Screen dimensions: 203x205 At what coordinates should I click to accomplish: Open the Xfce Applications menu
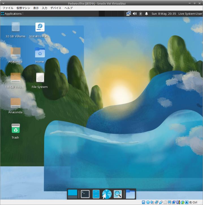coord(12,14)
